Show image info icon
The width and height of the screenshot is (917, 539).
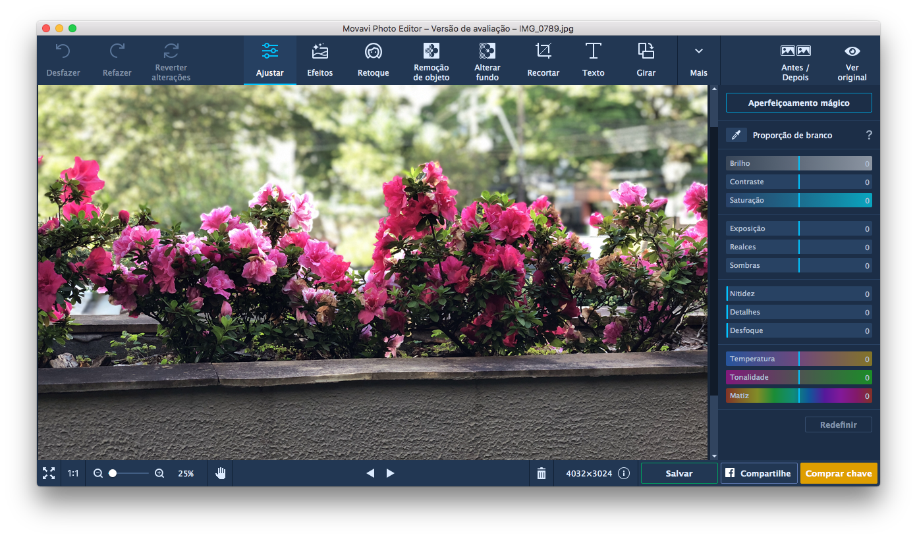pos(624,473)
